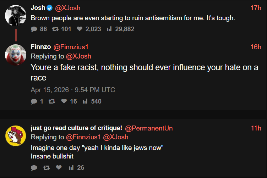This screenshot has width=267, height=178.
Task: Click the retweet icon showing 101
Action: tap(54, 29)
